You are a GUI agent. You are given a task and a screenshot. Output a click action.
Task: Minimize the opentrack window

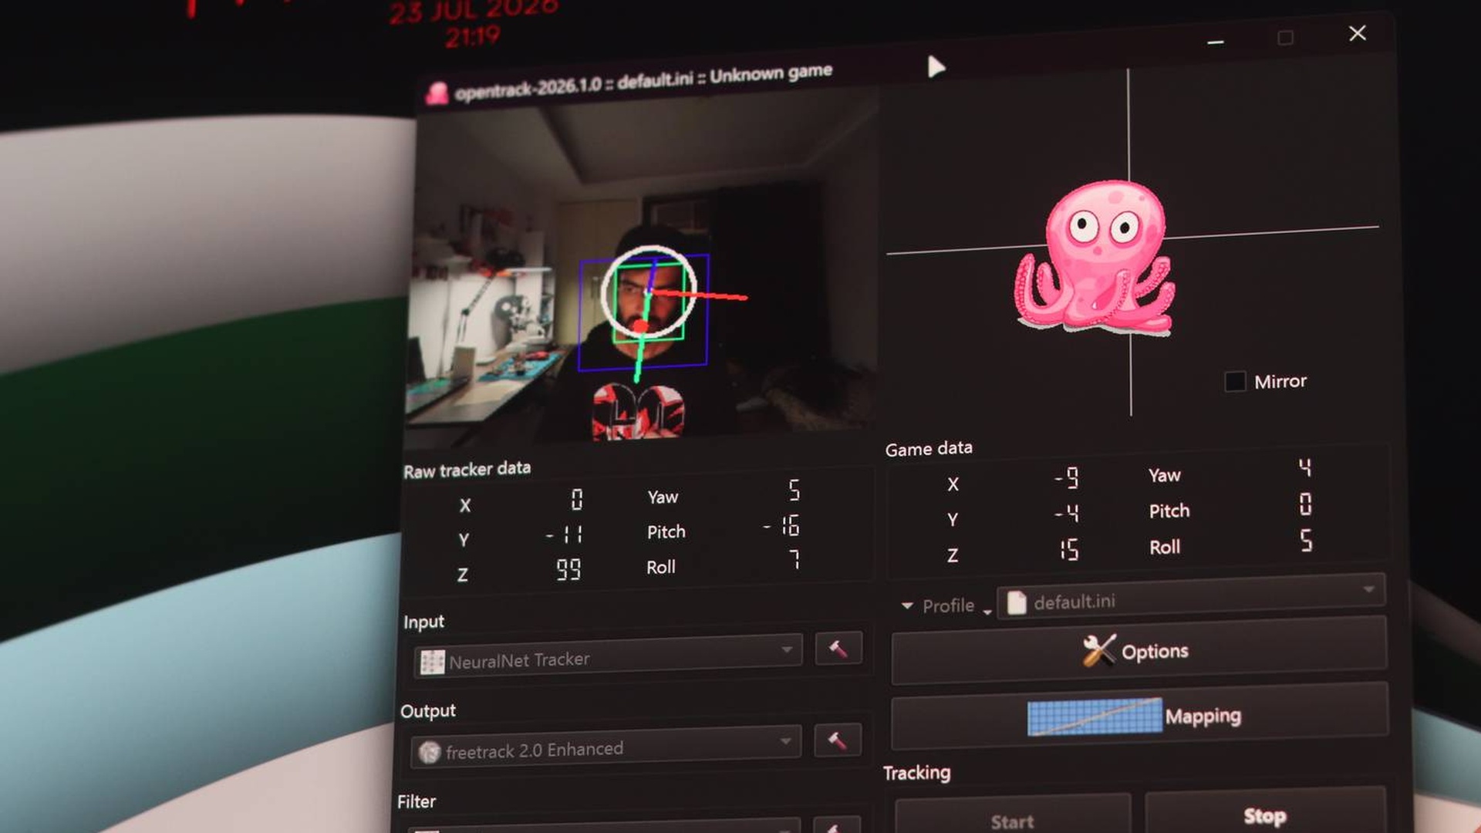pos(1216,42)
